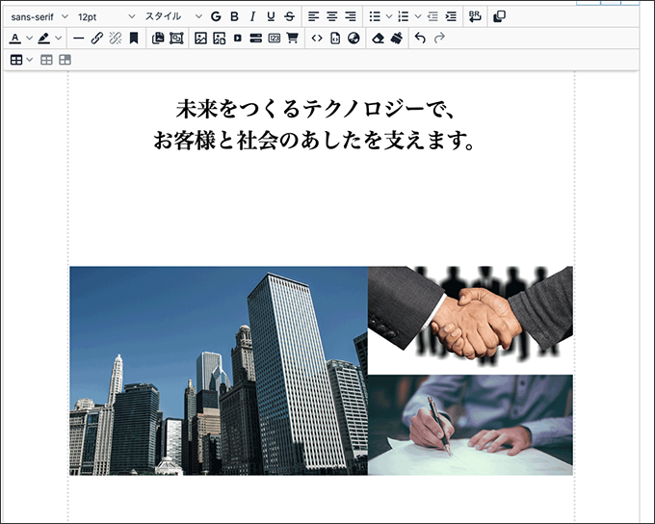Screen dimensions: 655x524
Task: Apply the highlight background color
Action: click(x=44, y=39)
